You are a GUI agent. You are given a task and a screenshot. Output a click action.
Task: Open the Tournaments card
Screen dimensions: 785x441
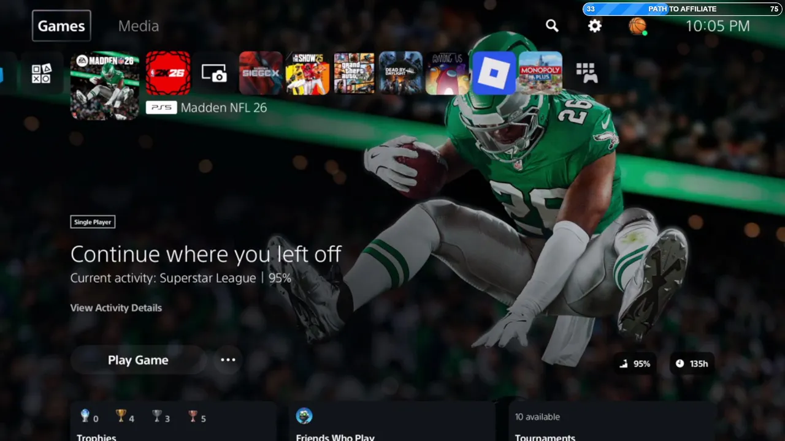(x=611, y=421)
